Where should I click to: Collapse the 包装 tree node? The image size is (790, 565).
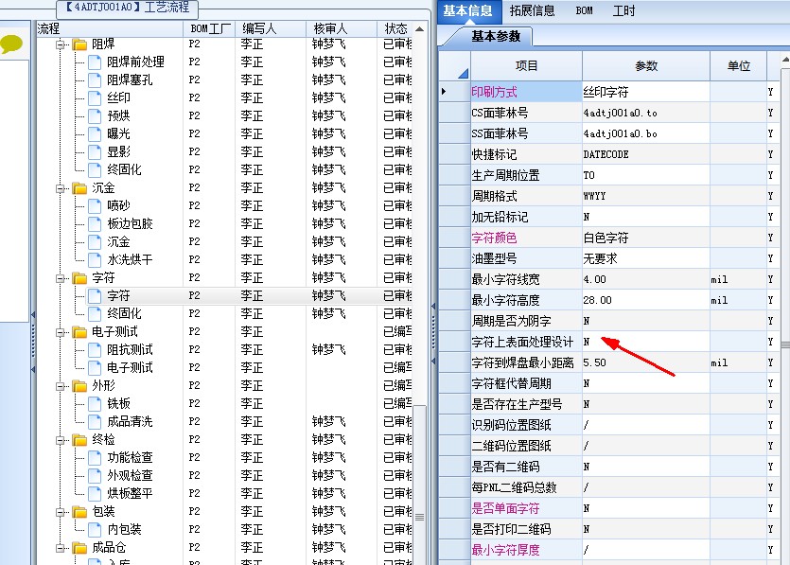[60, 512]
